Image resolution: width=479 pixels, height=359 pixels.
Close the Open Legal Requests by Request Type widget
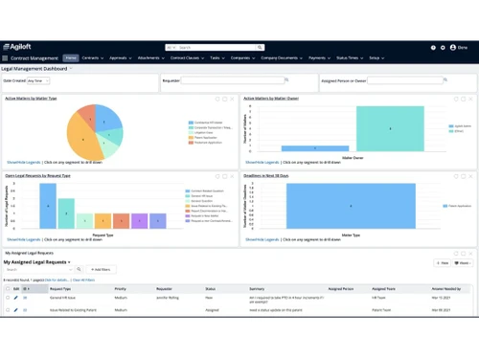tap(232, 176)
